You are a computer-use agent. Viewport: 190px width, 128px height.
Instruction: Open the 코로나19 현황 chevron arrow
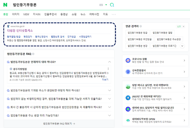[184, 60]
